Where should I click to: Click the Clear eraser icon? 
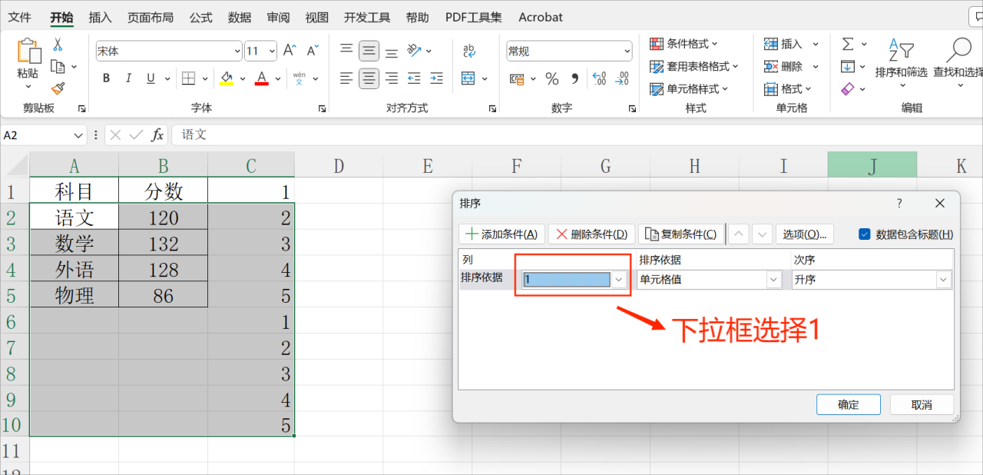pyautogui.click(x=847, y=89)
